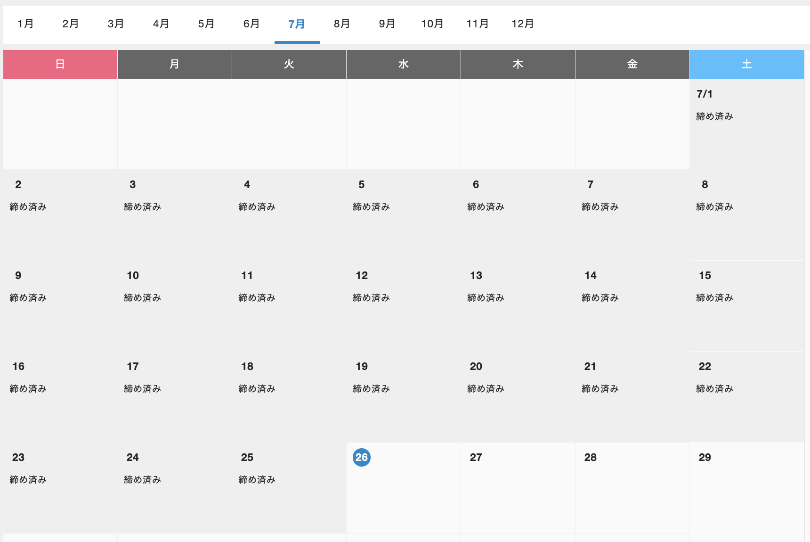This screenshot has height=542, width=810.
Task: Click the blue 土 Saturday header
Action: tap(746, 65)
